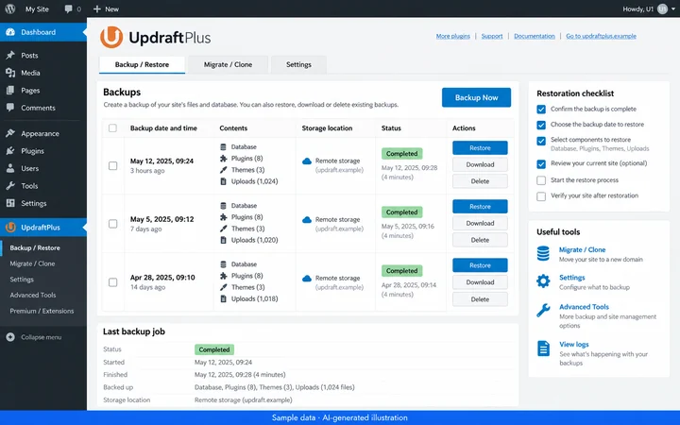Click the Themes icon in May 5 backup contents
The height and width of the screenshot is (425, 680).
[x=223, y=229]
